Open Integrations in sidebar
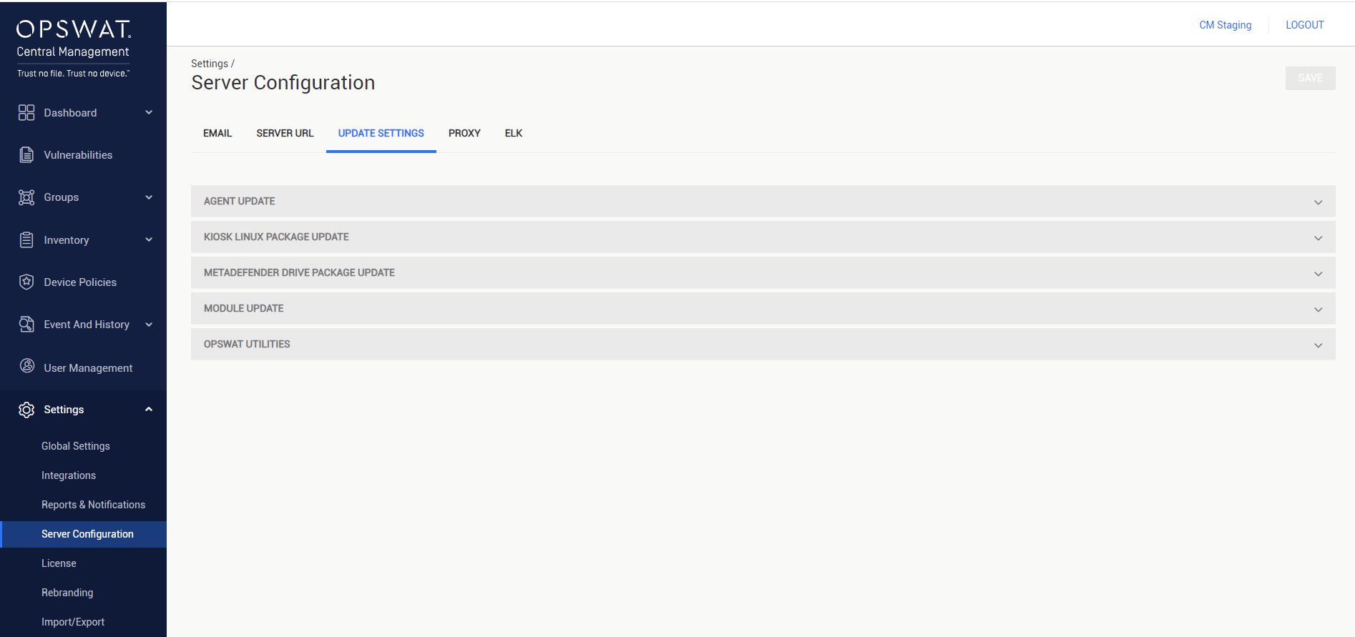This screenshot has height=637, width=1355. click(x=69, y=475)
